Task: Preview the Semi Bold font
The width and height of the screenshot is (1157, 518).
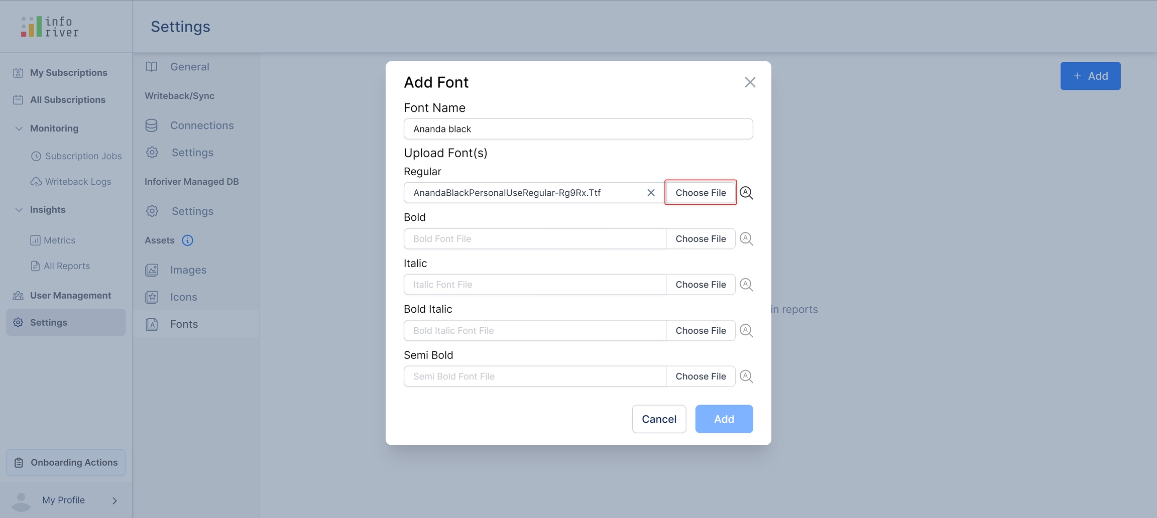Action: [x=746, y=376]
